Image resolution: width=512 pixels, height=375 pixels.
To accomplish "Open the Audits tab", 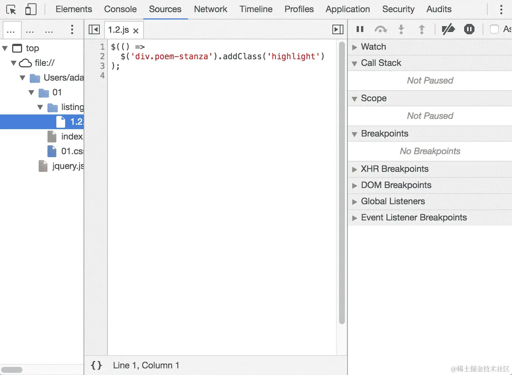I will 439,9.
